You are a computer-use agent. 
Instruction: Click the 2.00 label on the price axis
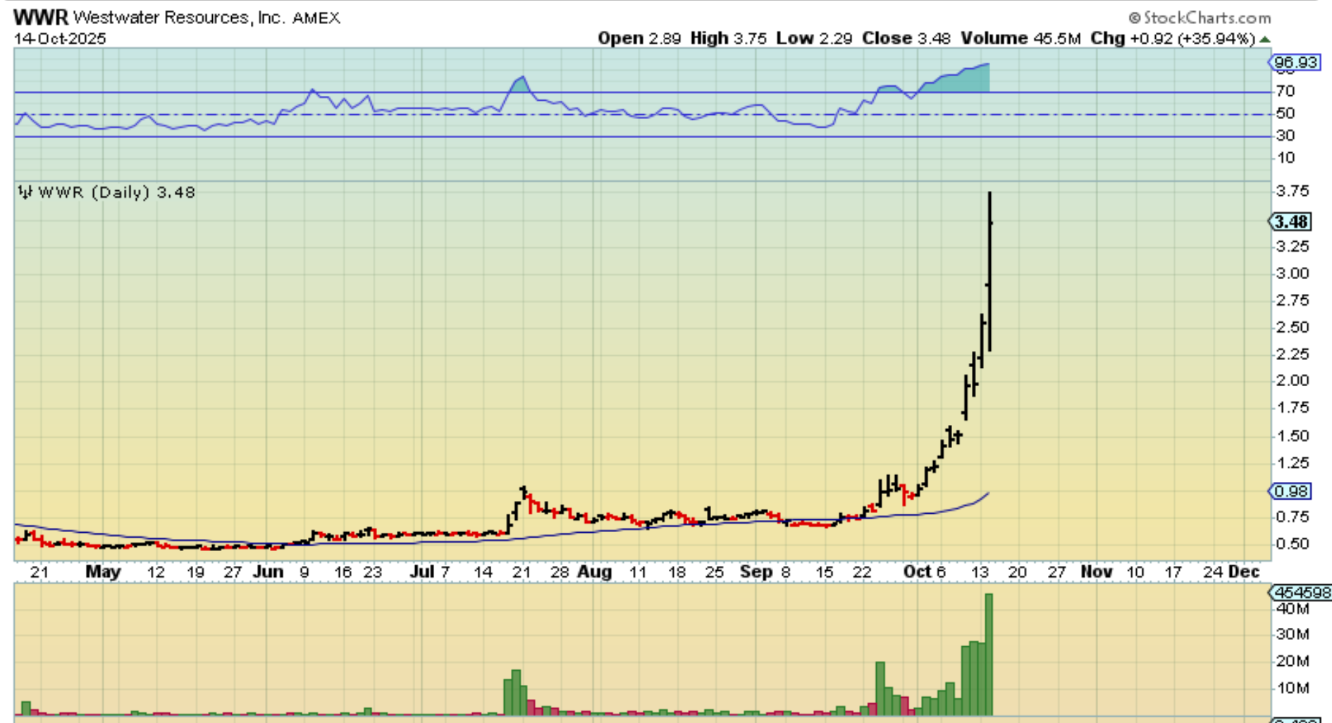[1293, 381]
